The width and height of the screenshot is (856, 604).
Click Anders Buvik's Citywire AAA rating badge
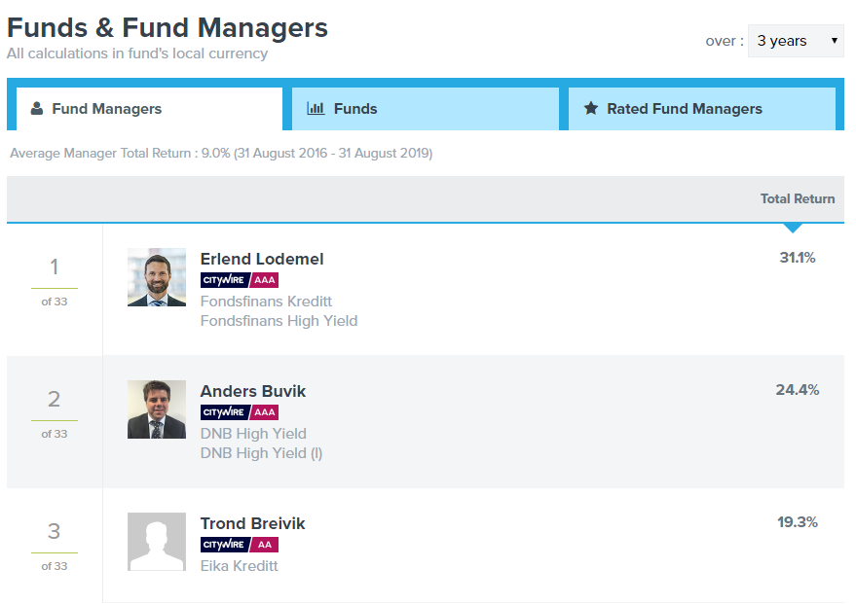[240, 412]
